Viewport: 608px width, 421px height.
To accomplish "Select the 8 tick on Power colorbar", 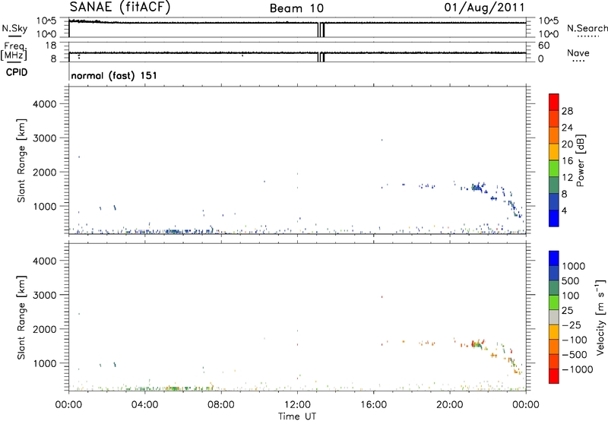I will point(565,194).
